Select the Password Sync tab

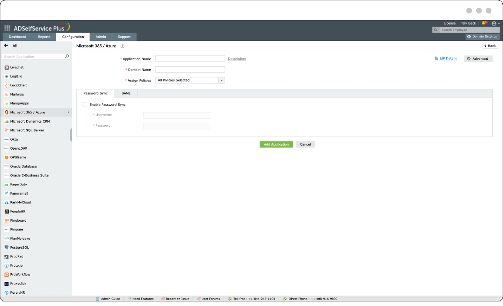click(x=96, y=93)
